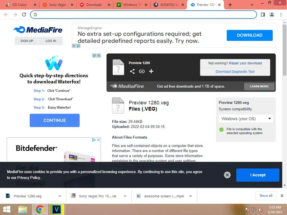The image size is (287, 215).
Task: Click the LOG IN button
Action: coord(51,41)
